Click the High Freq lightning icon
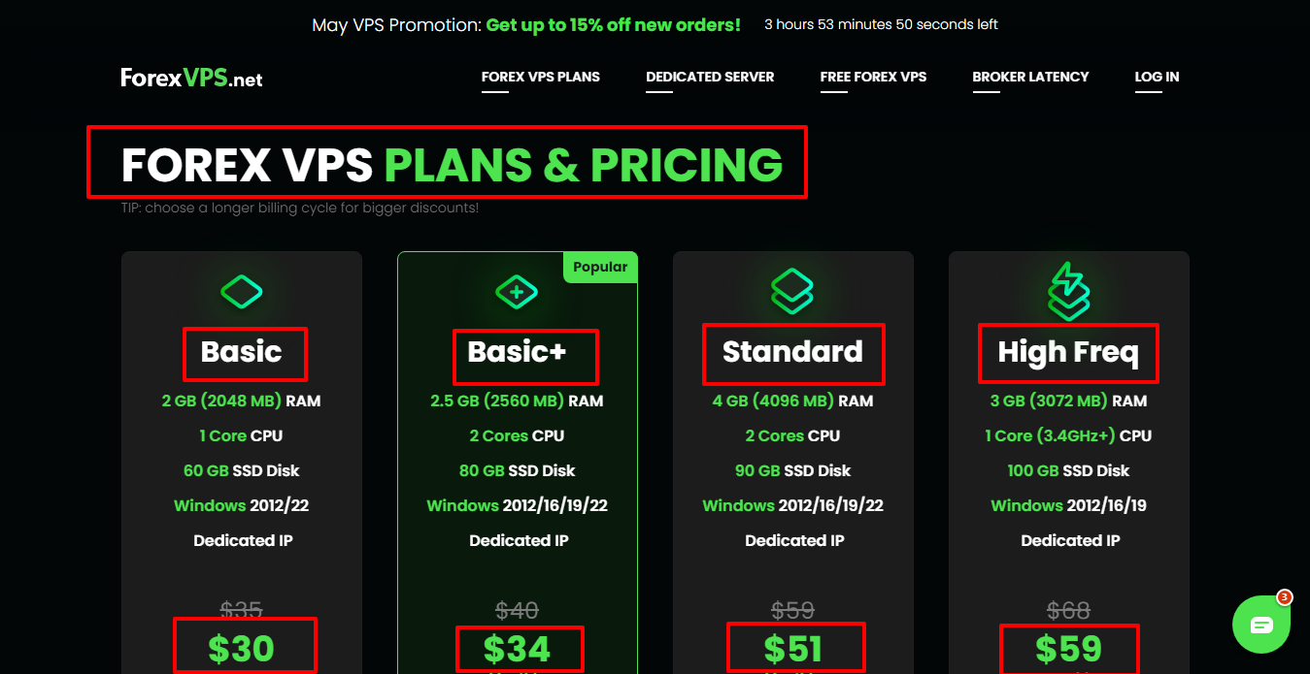This screenshot has height=674, width=1310. point(1068,291)
